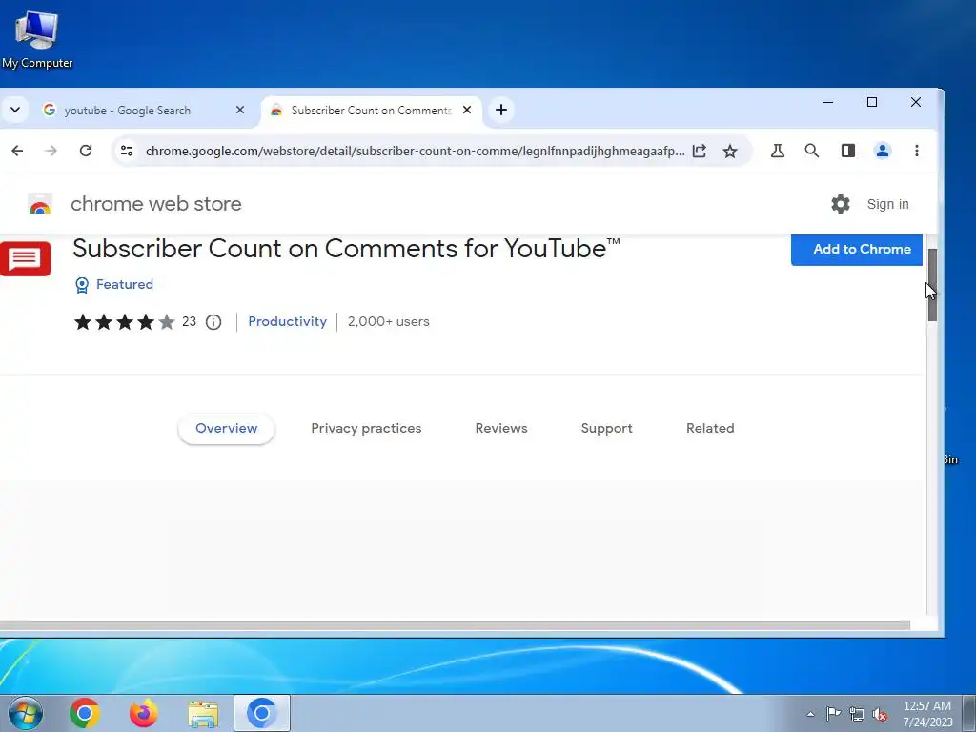This screenshot has width=976, height=732.
Task: Click the 2,000+ users text
Action: click(x=389, y=322)
